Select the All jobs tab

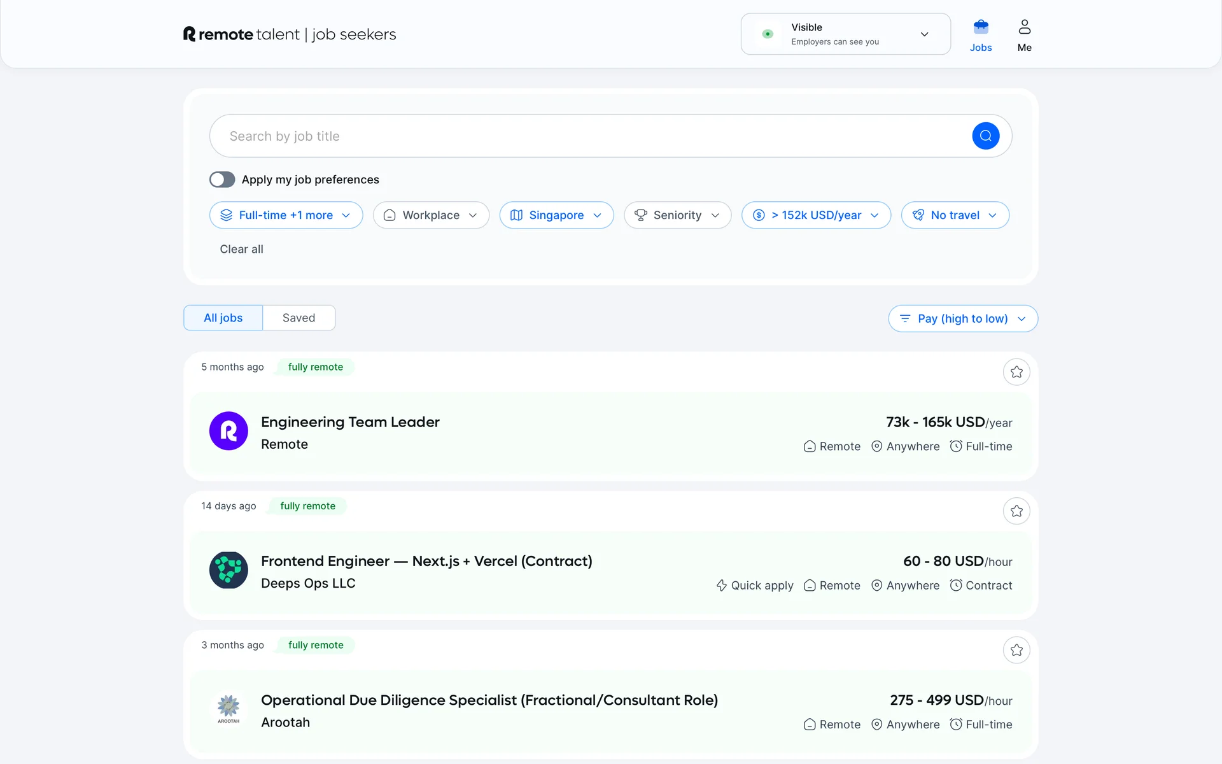[x=223, y=318]
